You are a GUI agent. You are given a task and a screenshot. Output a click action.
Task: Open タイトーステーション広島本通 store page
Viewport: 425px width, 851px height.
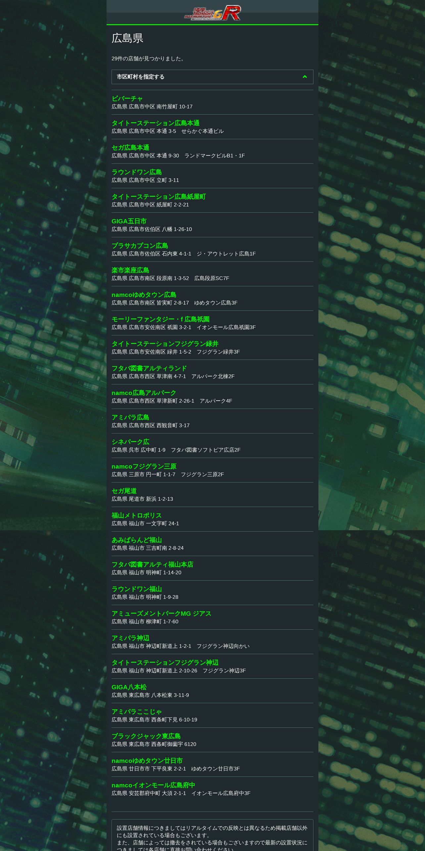[156, 123]
